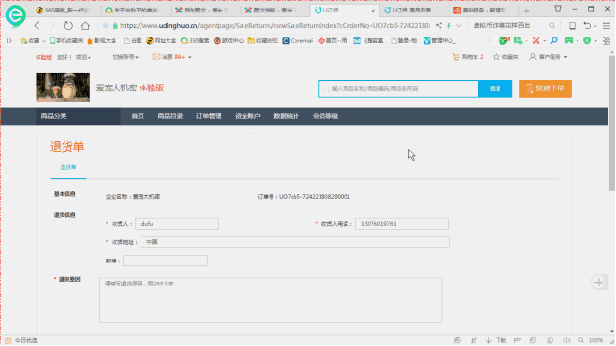
Task: Click the round plus floating button
Action: pyautogui.click(x=599, y=282)
